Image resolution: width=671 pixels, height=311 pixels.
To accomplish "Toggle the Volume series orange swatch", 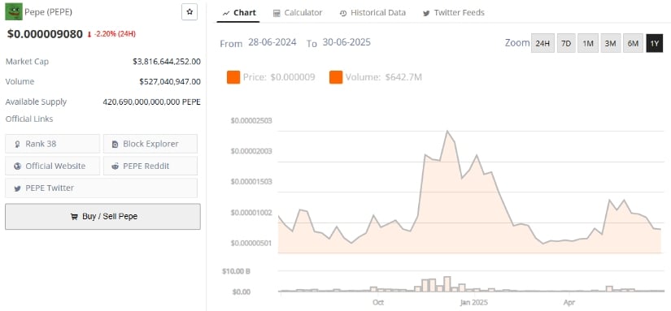I will [336, 77].
